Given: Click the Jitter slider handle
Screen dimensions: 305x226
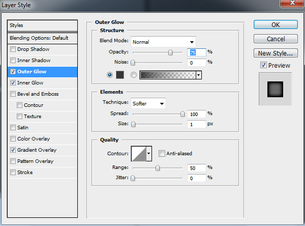Looking at the screenshot, I should coord(133,178).
